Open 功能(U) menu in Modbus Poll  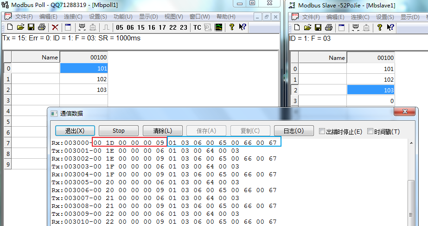point(123,17)
